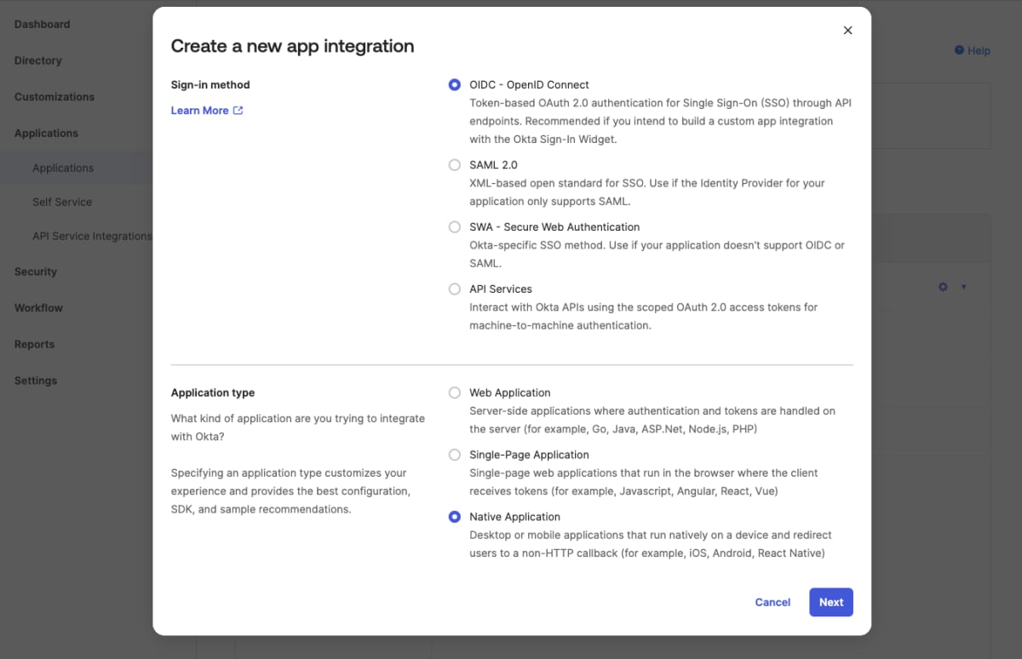Select Web Application type
Viewport: 1022px width, 659px height.
point(455,393)
